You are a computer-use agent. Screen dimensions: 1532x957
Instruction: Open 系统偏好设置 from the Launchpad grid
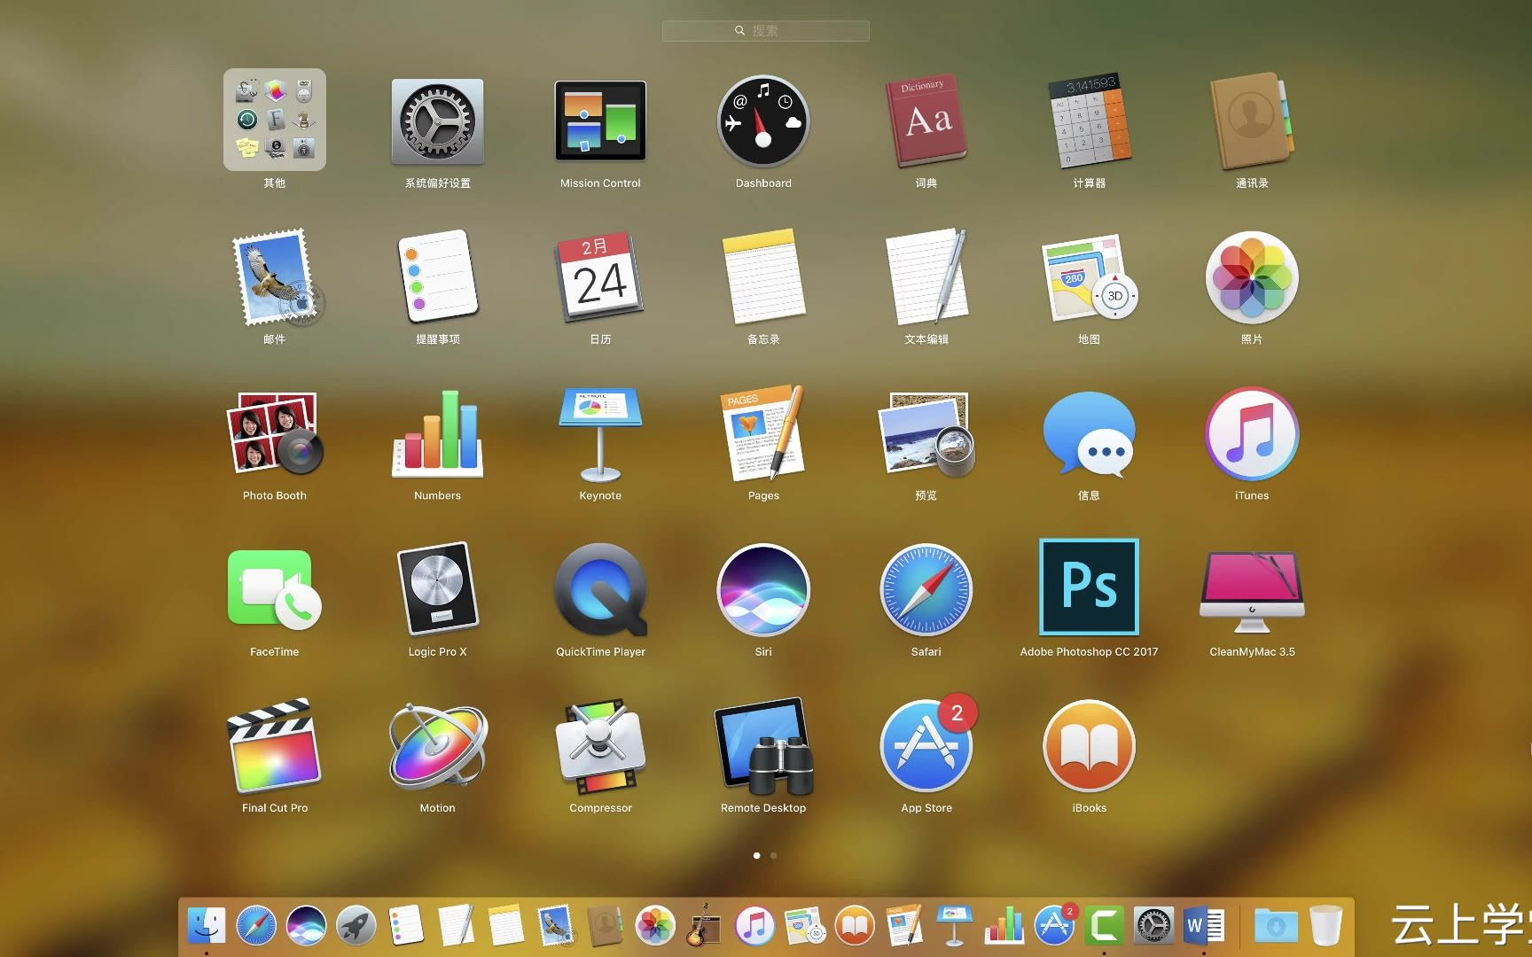click(438, 121)
